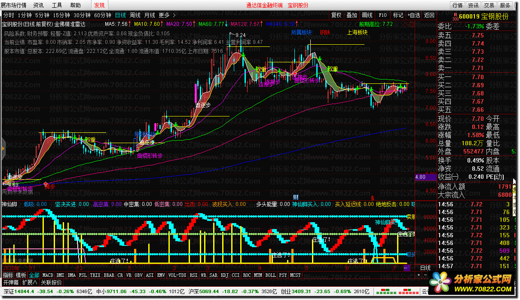Image resolution: width=520 pixels, height=300 pixels.
Task: Switch sub-chart to MACD indicator
Action: [x=48, y=275]
